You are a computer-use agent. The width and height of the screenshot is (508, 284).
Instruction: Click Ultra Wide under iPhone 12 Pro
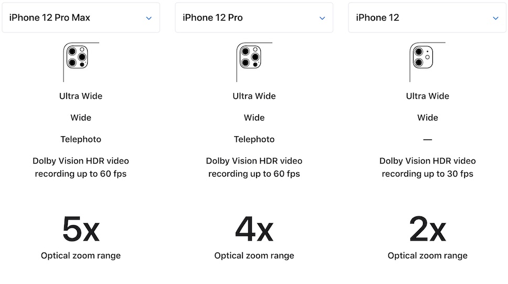tap(254, 96)
